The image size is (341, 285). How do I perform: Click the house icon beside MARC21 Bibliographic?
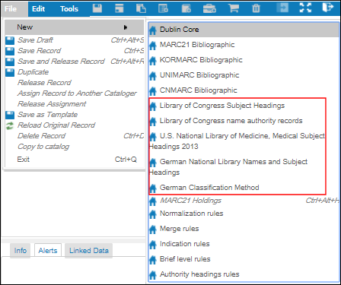[153, 46]
